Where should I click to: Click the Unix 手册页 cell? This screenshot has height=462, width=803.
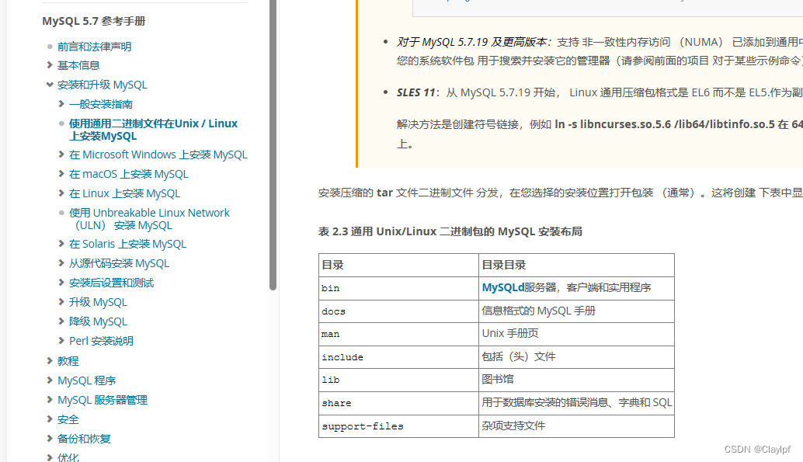(x=576, y=334)
